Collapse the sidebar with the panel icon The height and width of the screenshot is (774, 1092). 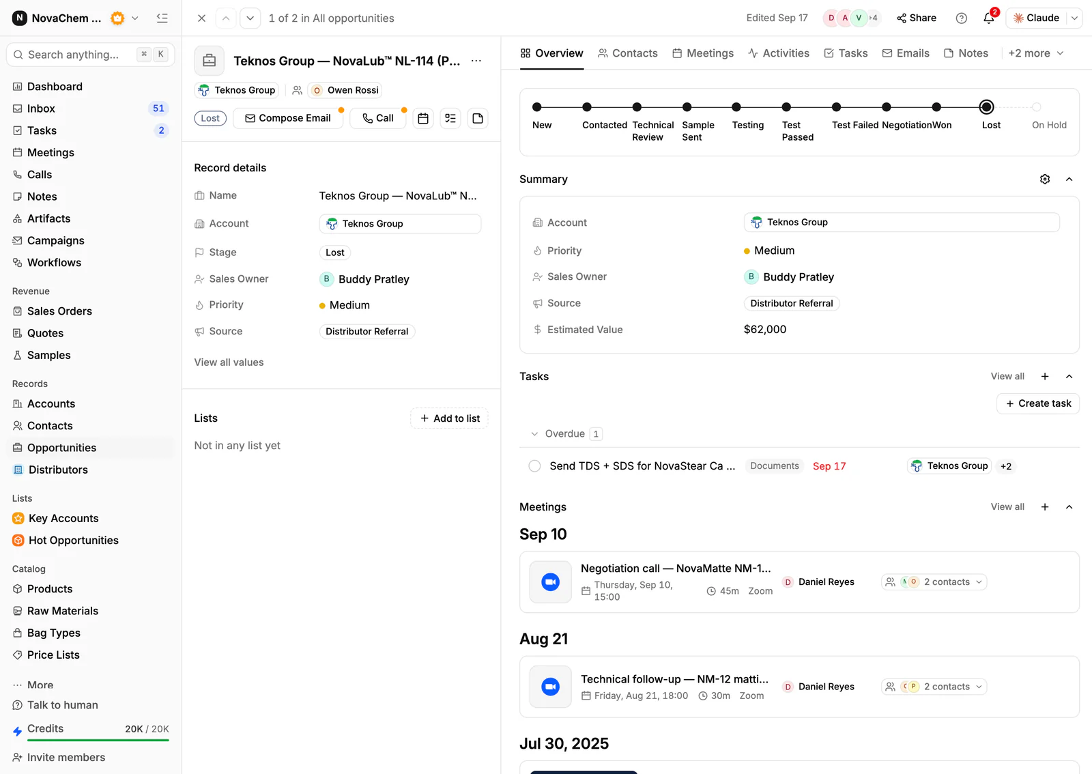click(x=162, y=18)
